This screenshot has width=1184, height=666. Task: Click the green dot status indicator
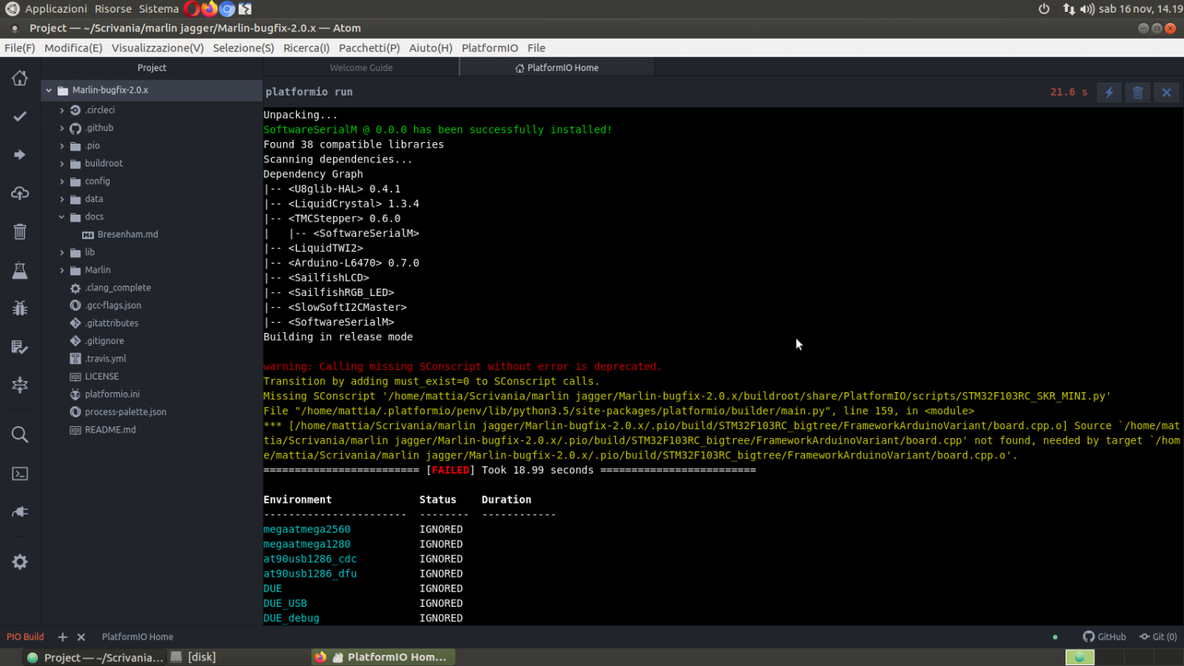click(x=1055, y=637)
